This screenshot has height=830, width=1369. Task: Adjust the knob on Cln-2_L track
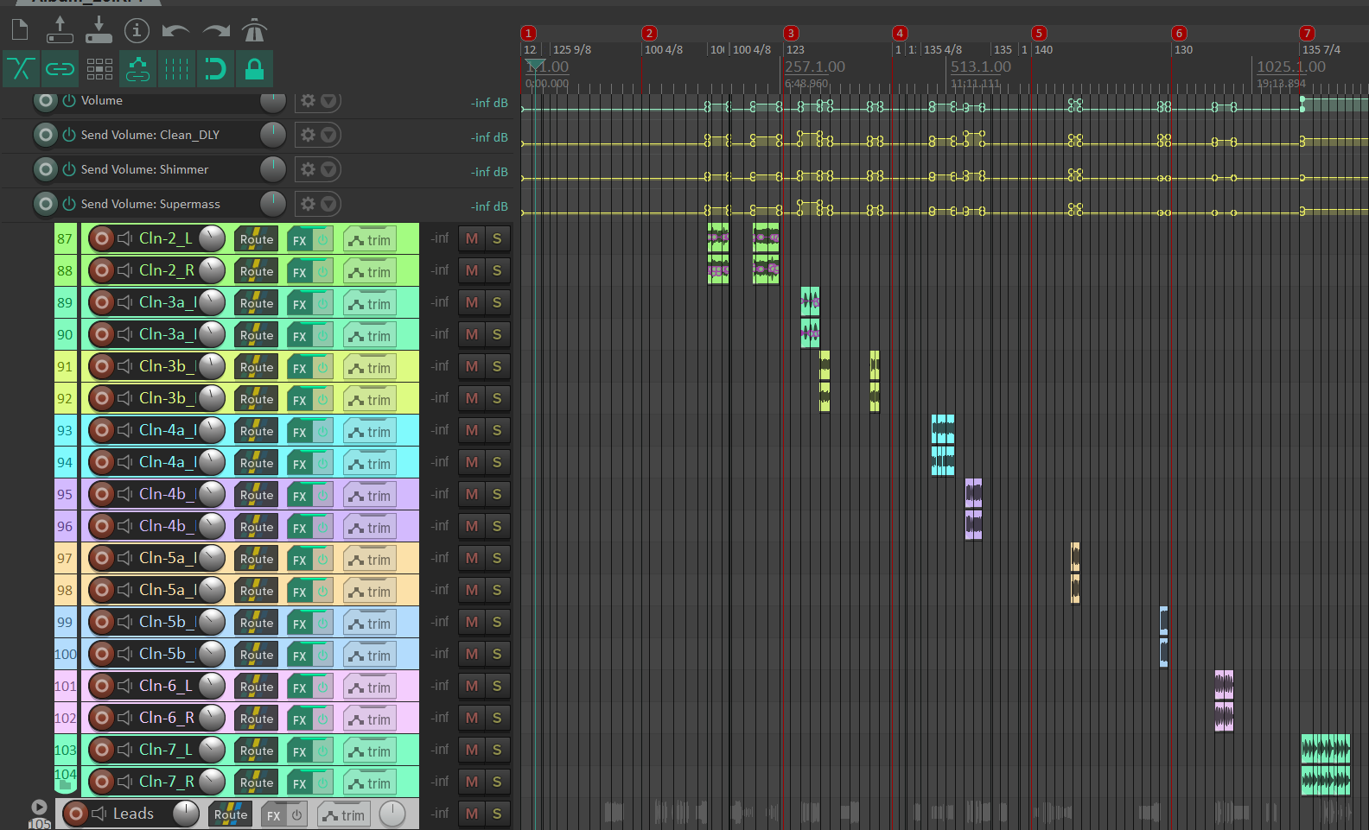point(212,238)
